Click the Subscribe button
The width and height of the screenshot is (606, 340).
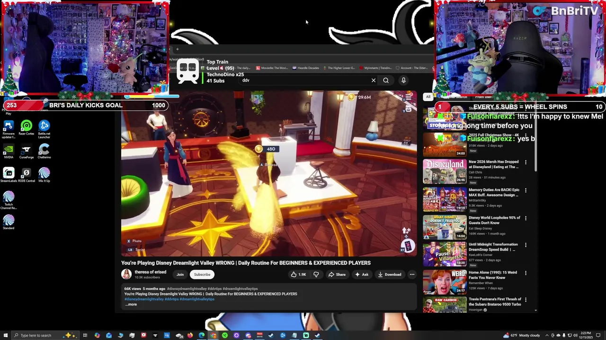pyautogui.click(x=202, y=274)
